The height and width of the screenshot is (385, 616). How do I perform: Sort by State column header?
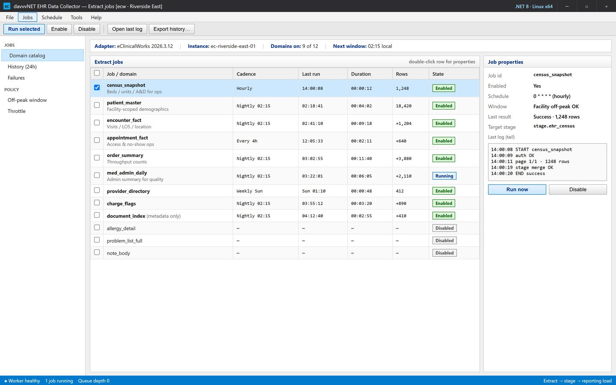click(454, 74)
